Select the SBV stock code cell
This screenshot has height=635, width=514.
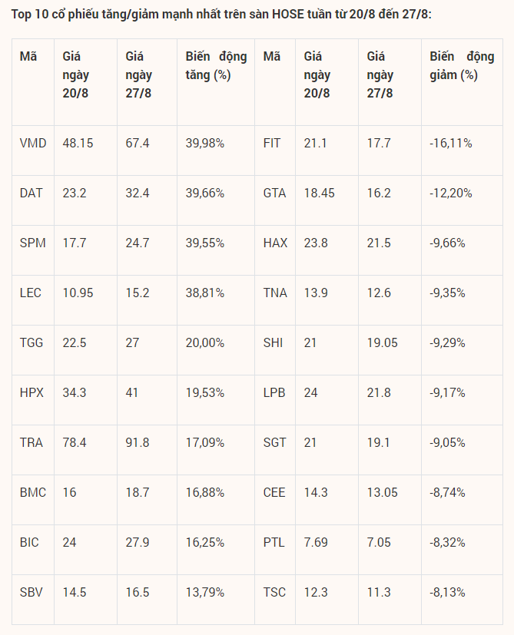tap(32, 592)
